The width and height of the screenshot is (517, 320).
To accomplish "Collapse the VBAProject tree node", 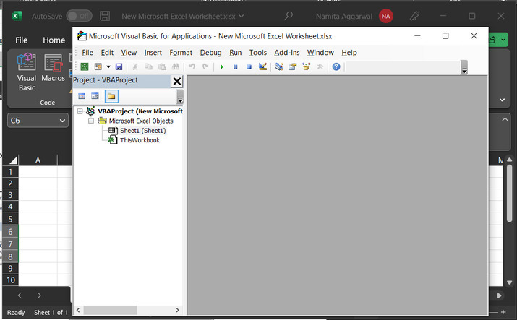I will click(80, 111).
